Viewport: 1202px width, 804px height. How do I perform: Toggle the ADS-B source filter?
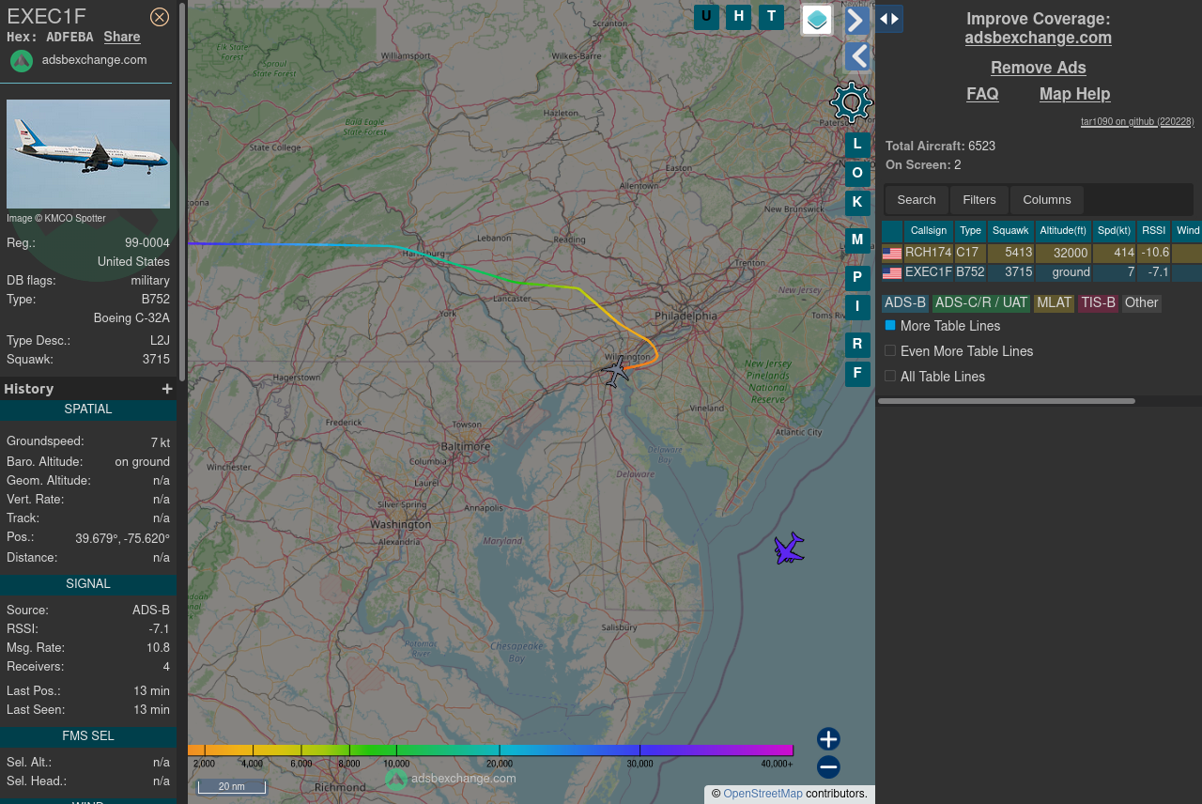[905, 303]
